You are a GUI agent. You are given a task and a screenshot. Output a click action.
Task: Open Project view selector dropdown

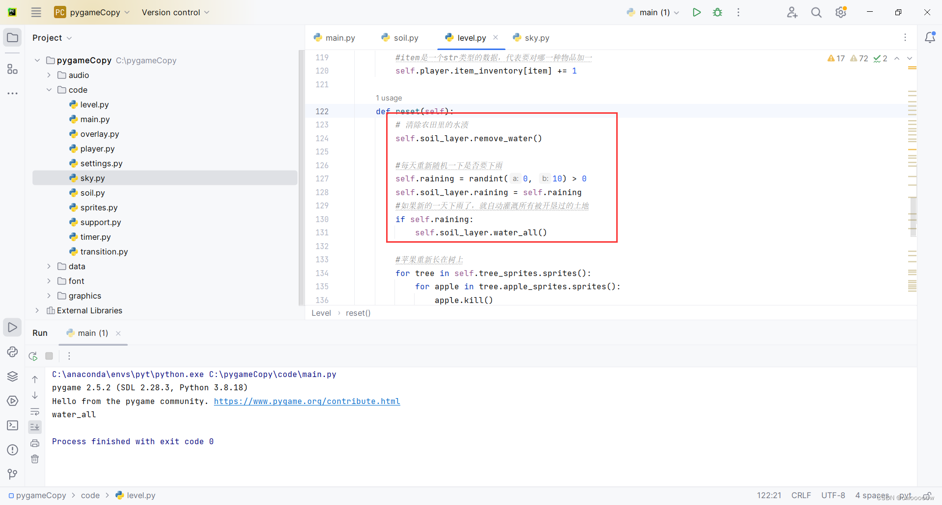[52, 38]
